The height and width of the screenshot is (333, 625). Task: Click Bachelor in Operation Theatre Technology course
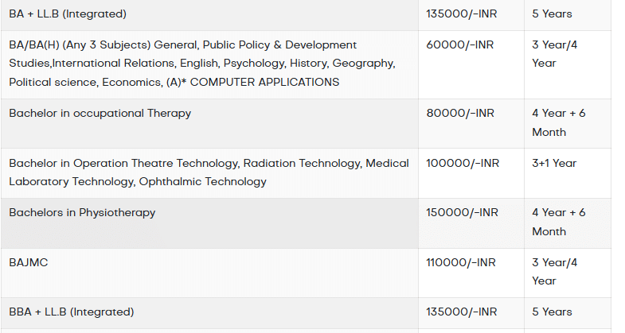[x=209, y=172]
